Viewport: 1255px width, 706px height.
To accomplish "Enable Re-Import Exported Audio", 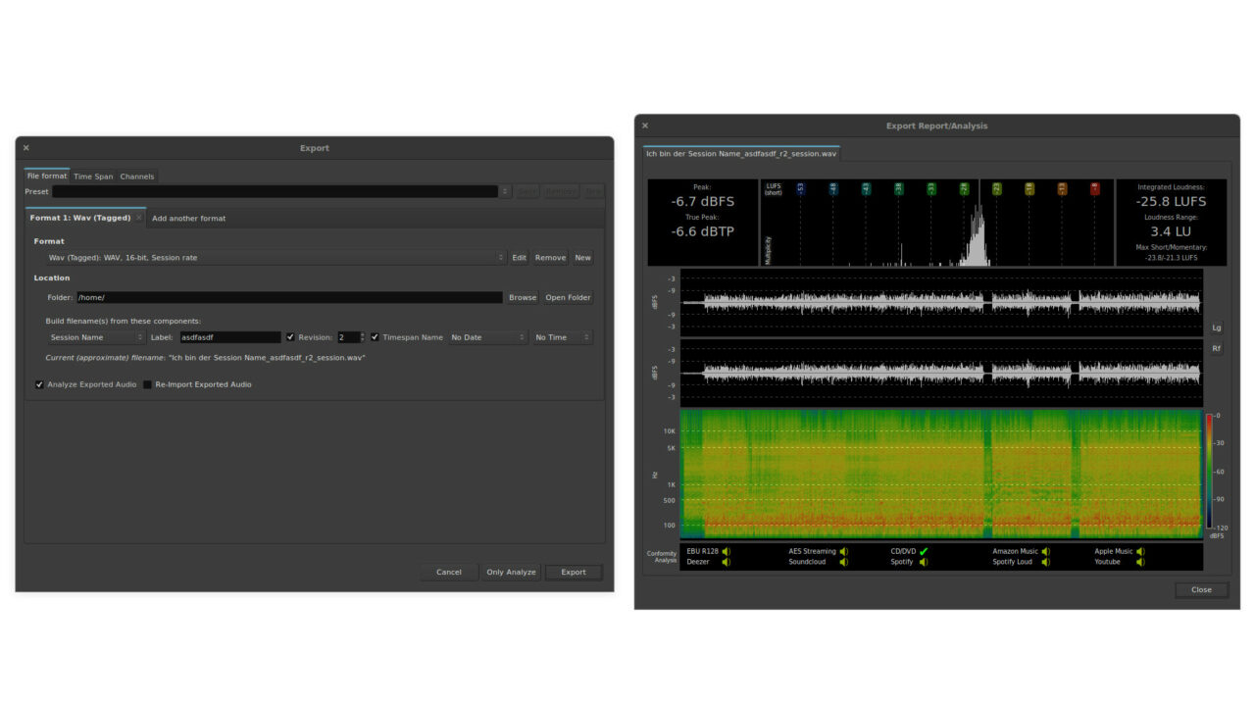I will pyautogui.click(x=147, y=384).
